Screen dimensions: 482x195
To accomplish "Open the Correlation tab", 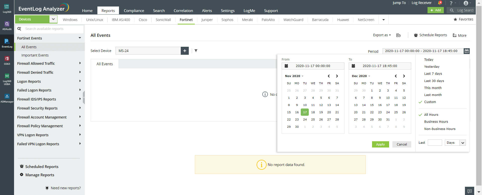I will [x=183, y=11].
